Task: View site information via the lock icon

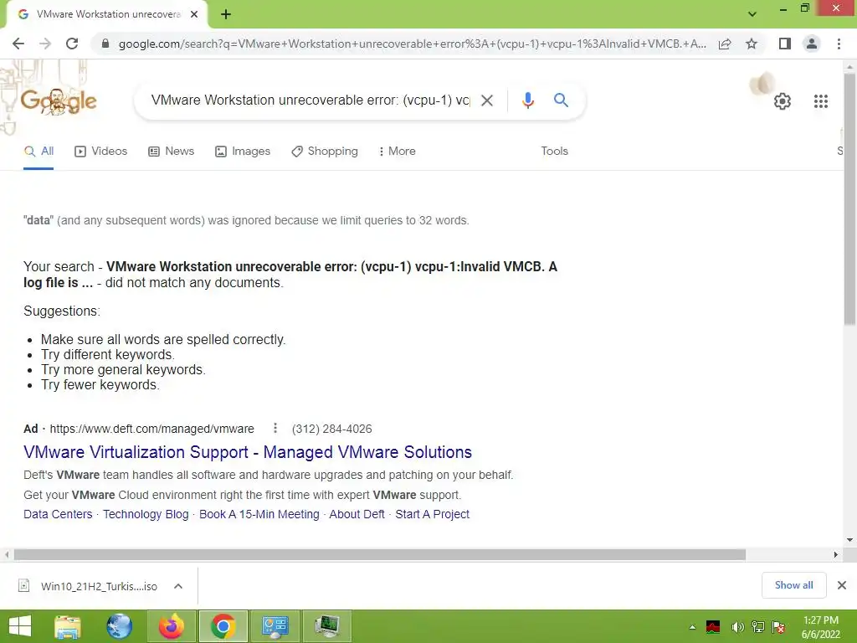Action: click(x=105, y=44)
